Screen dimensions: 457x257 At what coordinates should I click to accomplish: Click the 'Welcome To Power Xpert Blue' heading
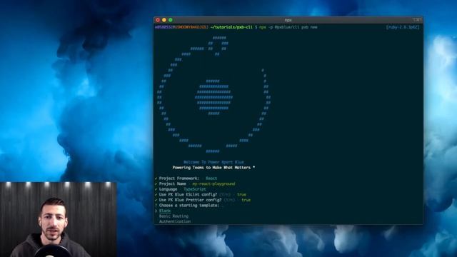pyautogui.click(x=214, y=162)
